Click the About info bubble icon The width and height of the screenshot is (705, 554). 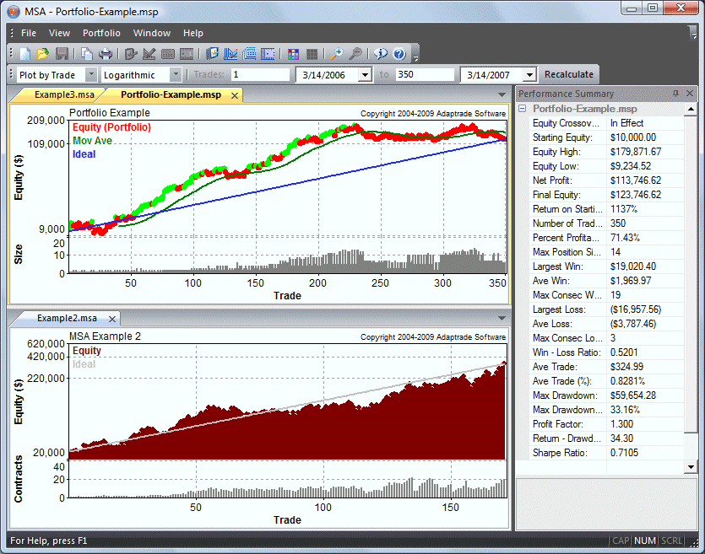click(x=381, y=54)
